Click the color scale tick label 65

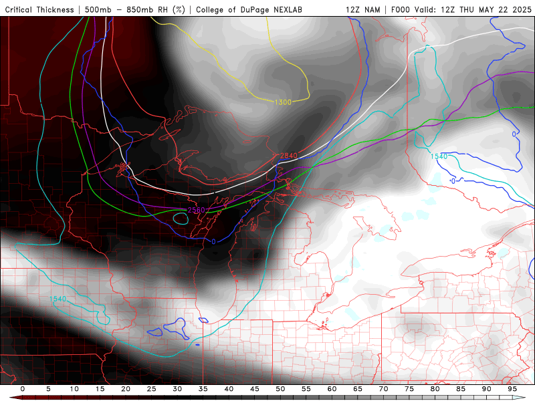pos(358,389)
